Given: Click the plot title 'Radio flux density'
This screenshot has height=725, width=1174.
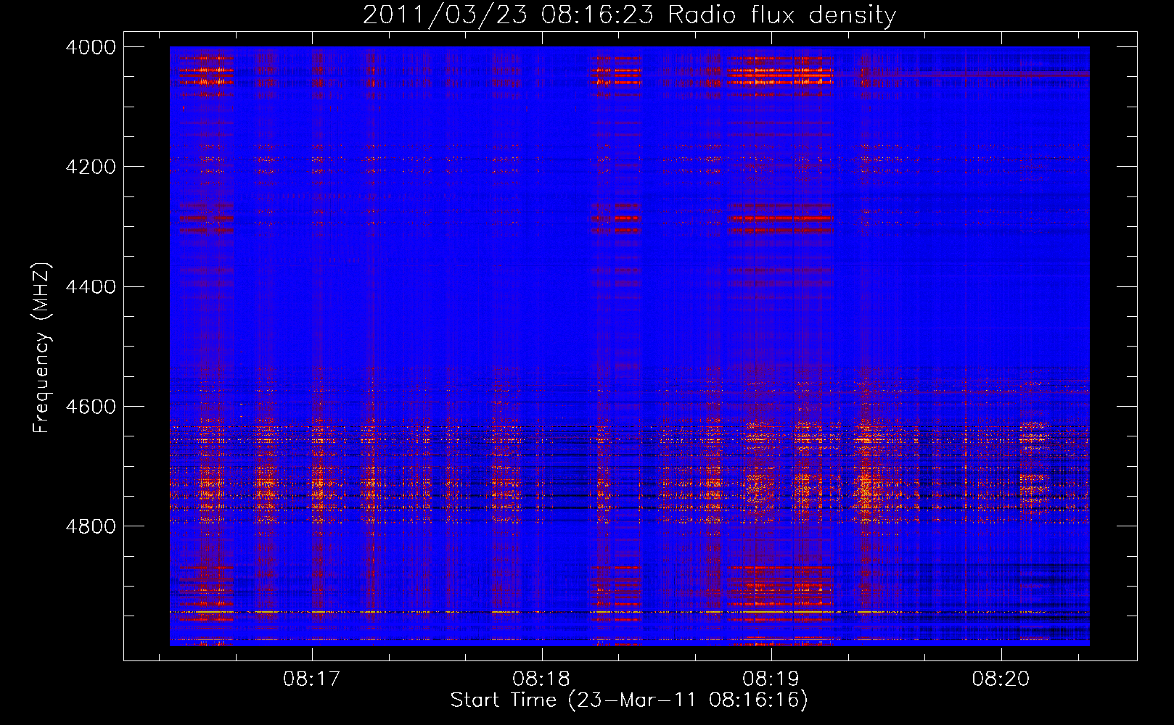Looking at the screenshot, I should [781, 15].
